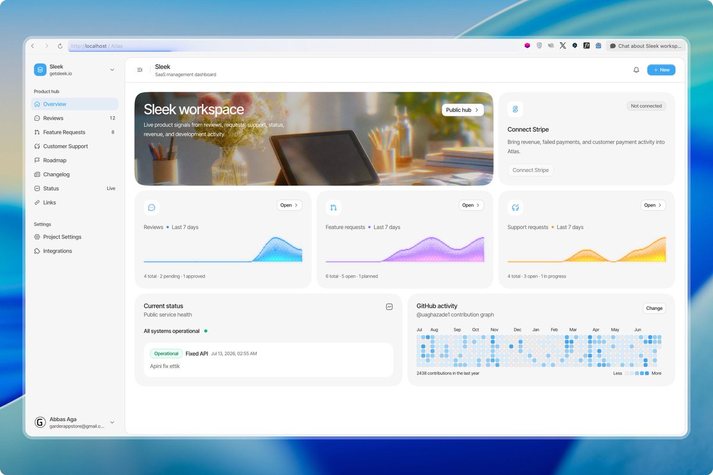Screen dimensions: 713x475
Task: Open notifications bell
Action: [636, 70]
